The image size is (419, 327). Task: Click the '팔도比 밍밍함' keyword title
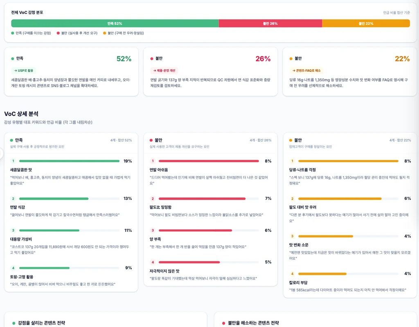tap(160, 207)
